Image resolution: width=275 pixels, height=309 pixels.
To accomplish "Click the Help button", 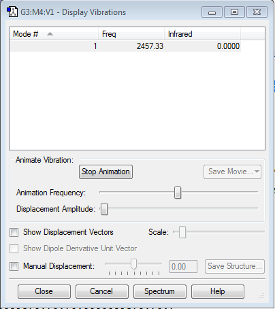I will [x=218, y=291].
